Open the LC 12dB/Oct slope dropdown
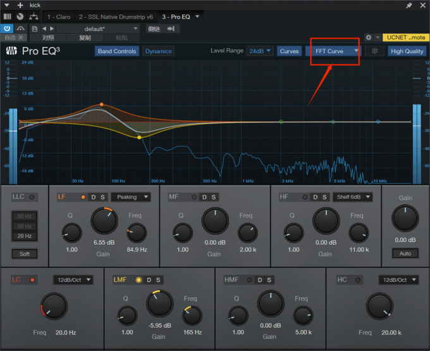The width and height of the screenshot is (430, 351). click(x=73, y=280)
